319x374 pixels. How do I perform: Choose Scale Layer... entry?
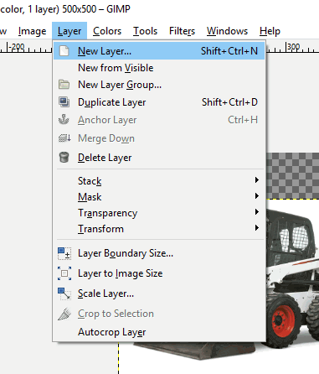(159, 293)
